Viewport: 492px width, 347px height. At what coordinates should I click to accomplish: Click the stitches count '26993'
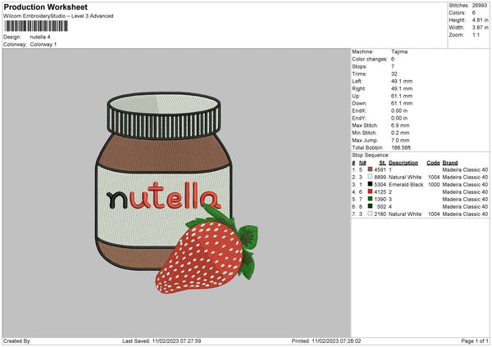(480, 6)
